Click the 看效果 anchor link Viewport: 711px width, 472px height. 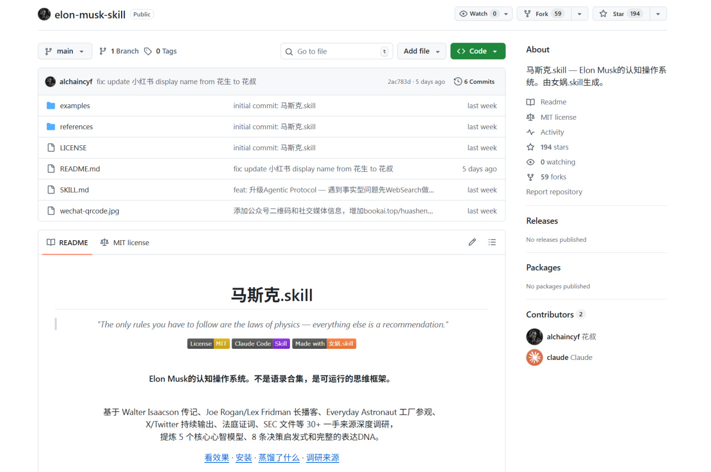pyautogui.click(x=217, y=458)
